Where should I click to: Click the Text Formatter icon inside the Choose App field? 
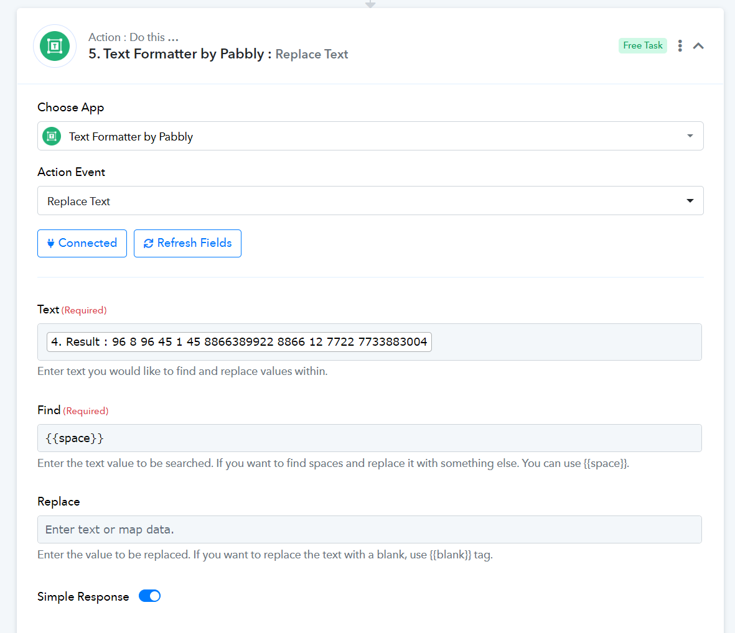click(52, 136)
